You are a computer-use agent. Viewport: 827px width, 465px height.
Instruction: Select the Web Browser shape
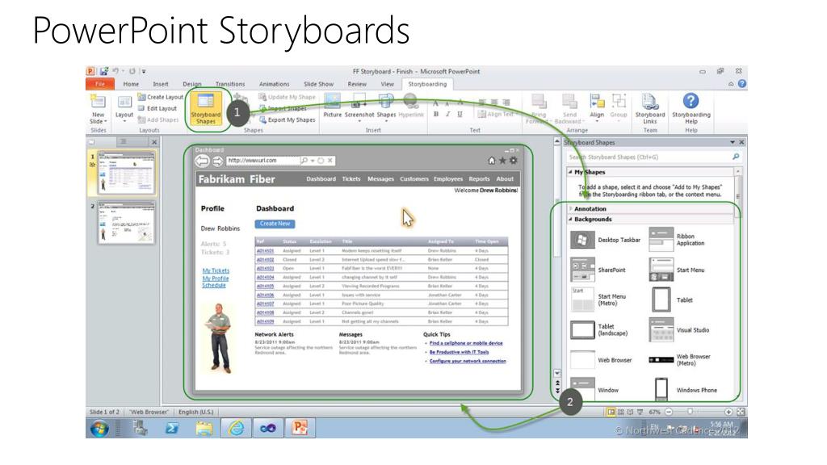pos(601,360)
